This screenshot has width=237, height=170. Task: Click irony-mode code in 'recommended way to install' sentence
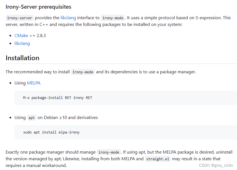[x=83, y=72]
